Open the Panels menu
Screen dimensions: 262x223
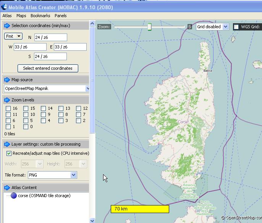click(60, 16)
